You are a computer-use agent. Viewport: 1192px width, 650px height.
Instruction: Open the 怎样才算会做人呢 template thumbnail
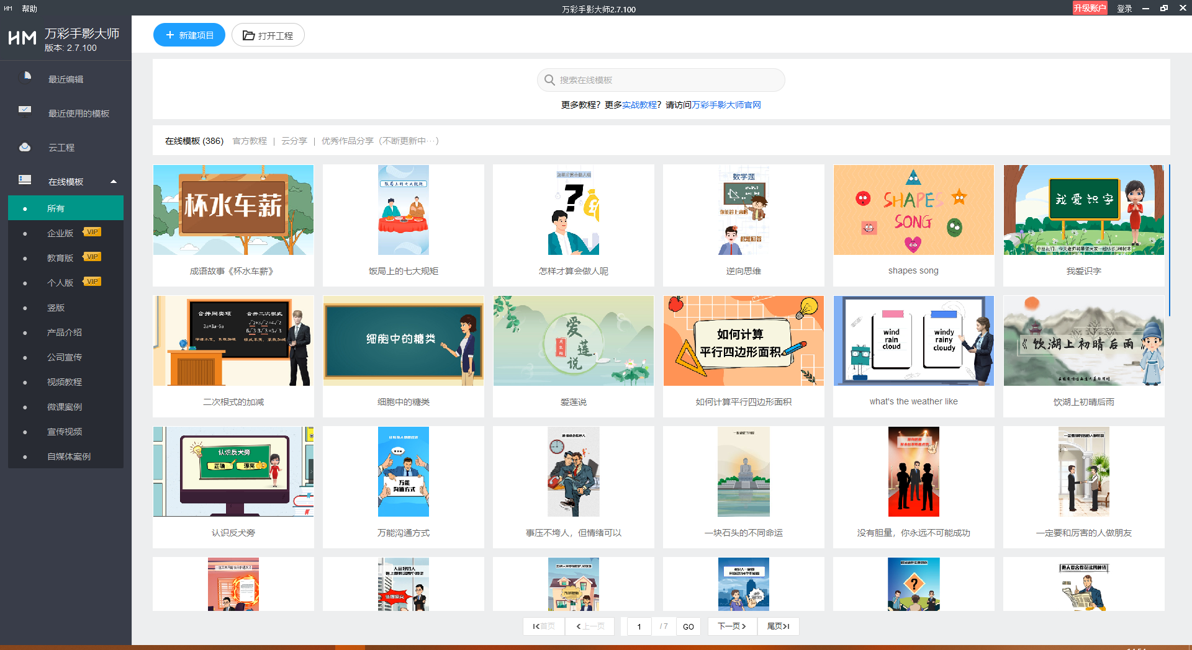(574, 210)
